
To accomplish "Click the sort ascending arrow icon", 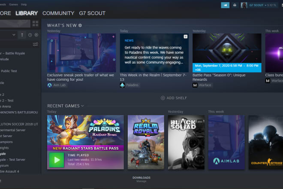I will coord(22,35).
